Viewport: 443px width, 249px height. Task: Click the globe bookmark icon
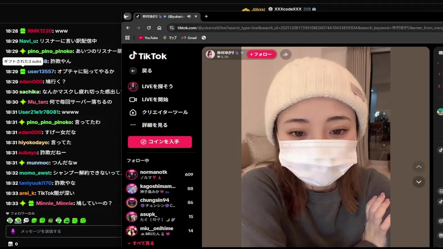coord(204,38)
